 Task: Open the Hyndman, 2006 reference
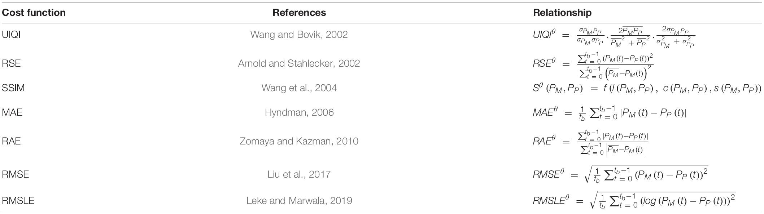[299, 112]
